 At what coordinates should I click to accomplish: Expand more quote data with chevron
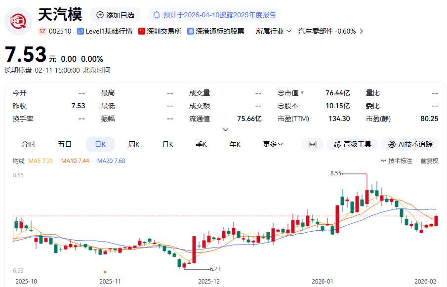[225, 130]
